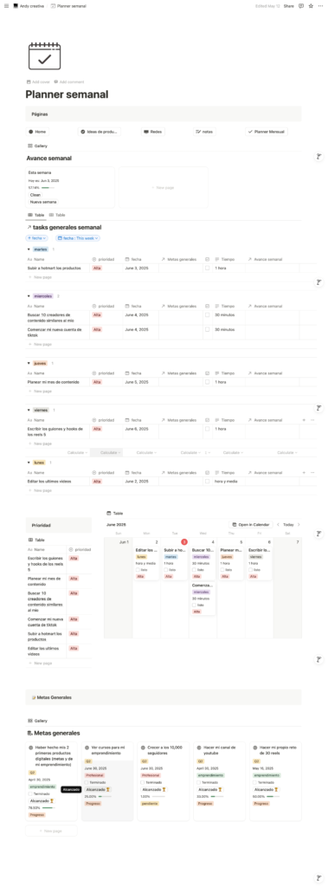Image resolution: width=328 pixels, height=887 pixels.
Task: Toggle checkbox for Planear mi mes de contenido
Action: pos(207,382)
